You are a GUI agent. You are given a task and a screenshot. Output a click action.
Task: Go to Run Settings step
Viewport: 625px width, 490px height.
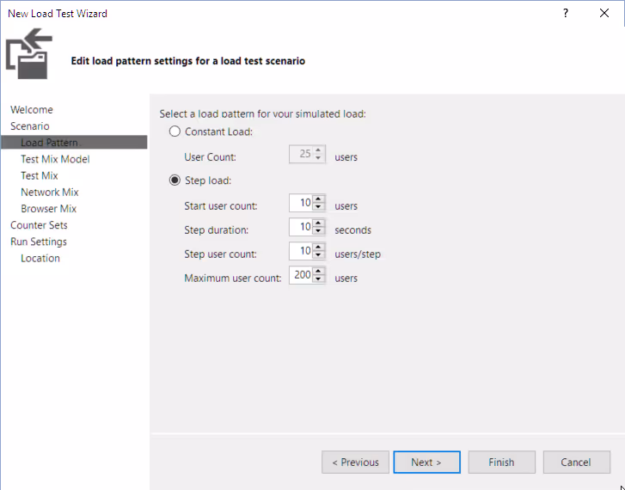[x=39, y=242]
